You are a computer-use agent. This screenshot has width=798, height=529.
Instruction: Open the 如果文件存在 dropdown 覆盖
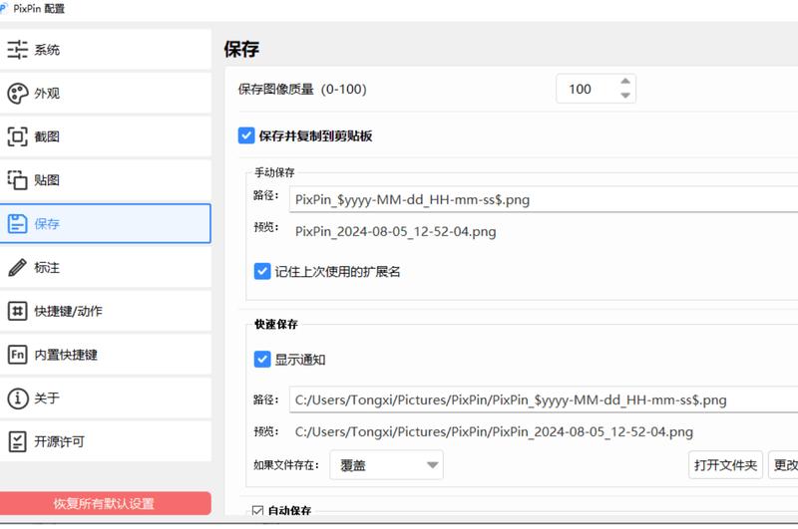pos(386,465)
